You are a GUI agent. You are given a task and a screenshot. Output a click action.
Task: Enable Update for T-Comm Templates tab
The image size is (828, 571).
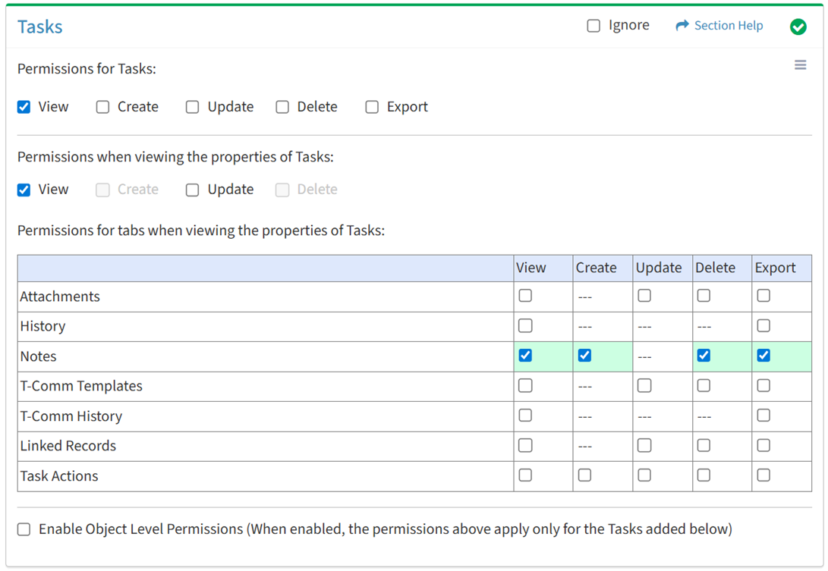coord(644,386)
